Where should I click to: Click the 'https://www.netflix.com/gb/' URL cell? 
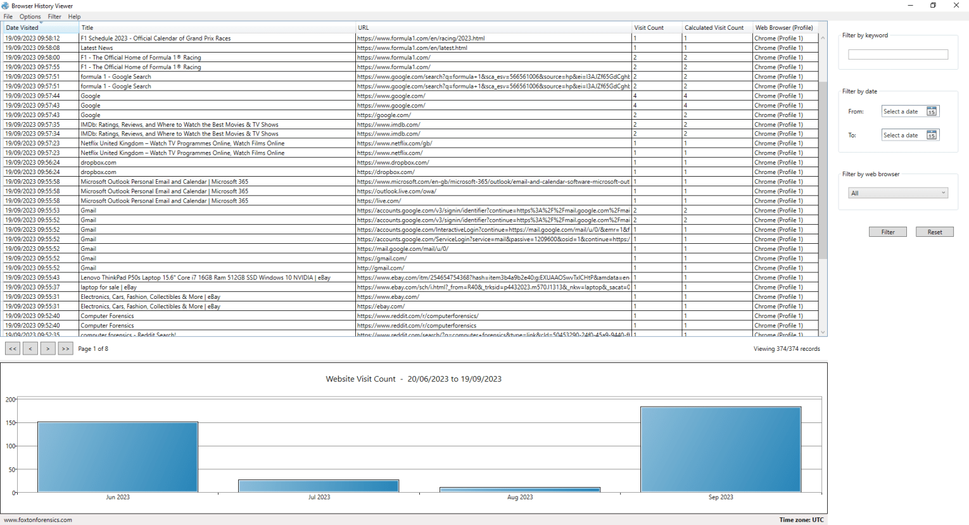tap(493, 143)
